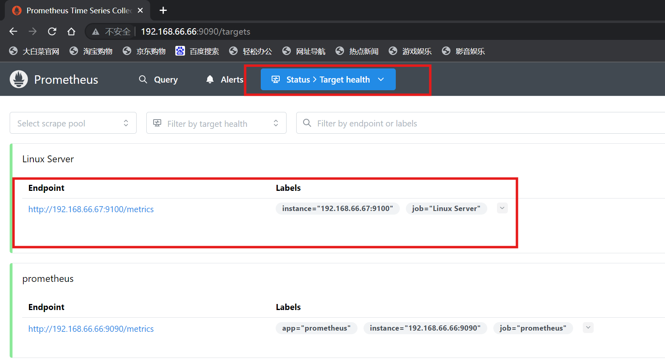Image resolution: width=665 pixels, height=364 pixels.
Task: Click the prometheus pool heading
Action: click(x=48, y=279)
